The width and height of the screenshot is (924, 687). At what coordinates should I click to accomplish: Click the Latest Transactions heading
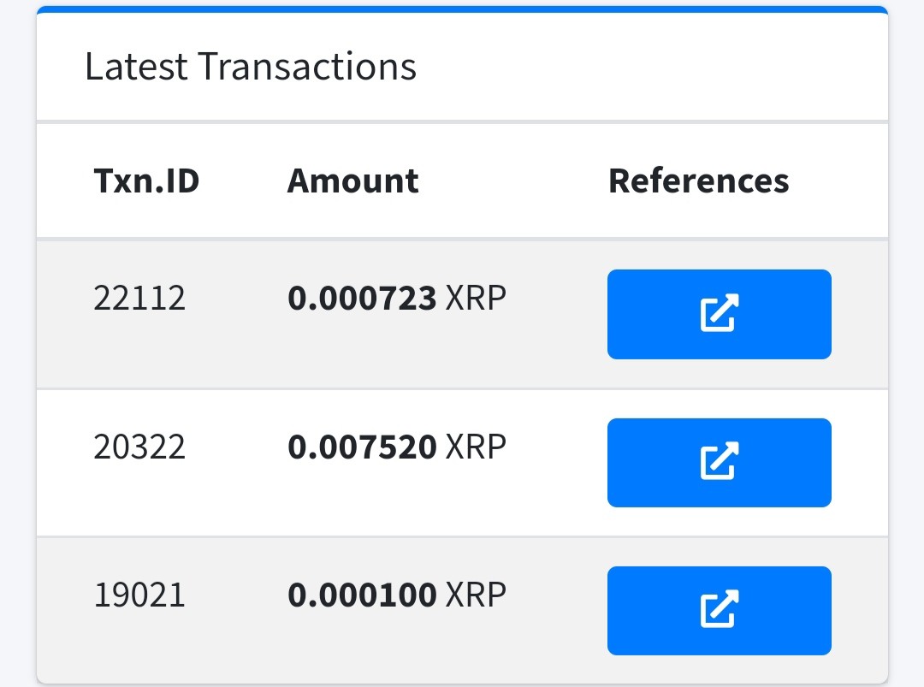(x=251, y=66)
